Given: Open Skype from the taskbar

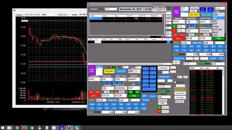Looking at the screenshot, I should click(77, 127).
